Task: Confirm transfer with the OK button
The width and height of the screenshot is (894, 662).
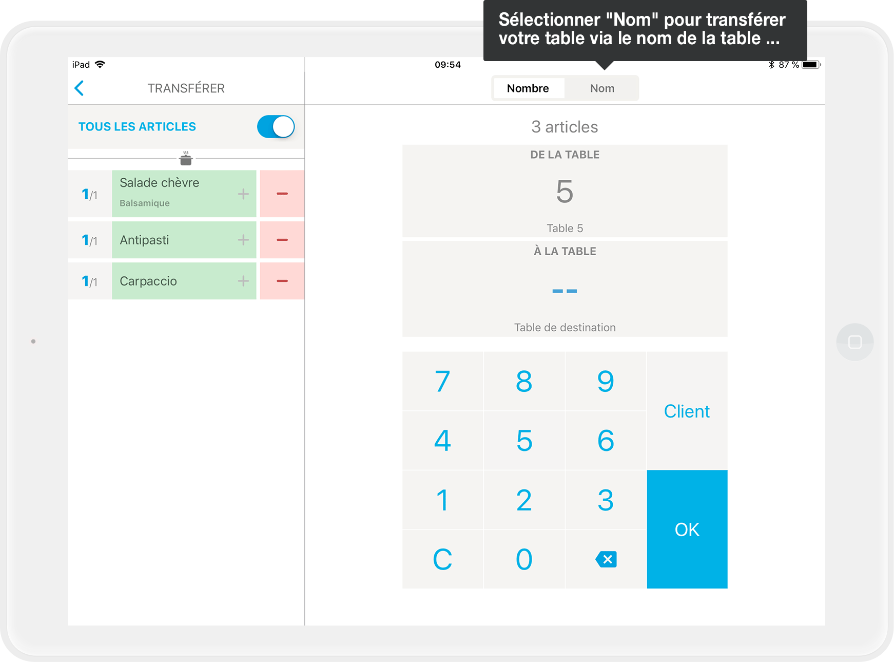Action: pyautogui.click(x=687, y=529)
